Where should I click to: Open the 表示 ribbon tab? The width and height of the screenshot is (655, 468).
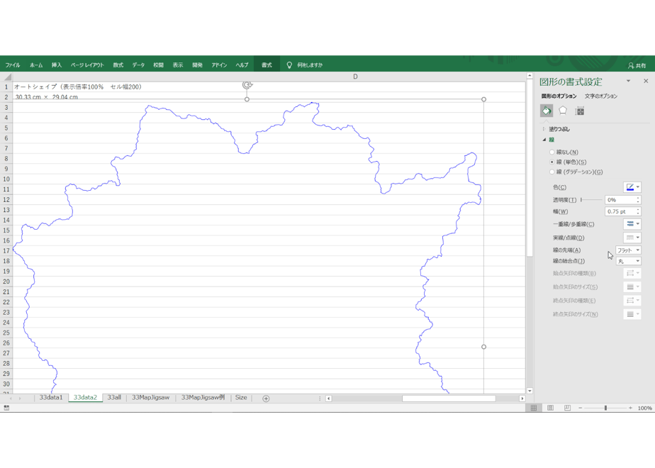(x=178, y=65)
